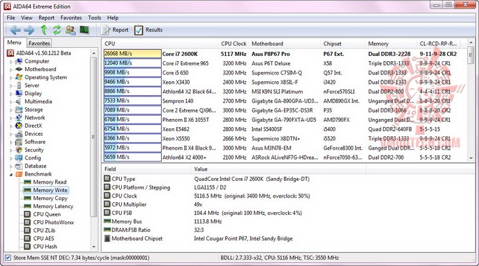The image size is (479, 266).
Task: Expand the Multimedia tree node
Action: coord(11,102)
